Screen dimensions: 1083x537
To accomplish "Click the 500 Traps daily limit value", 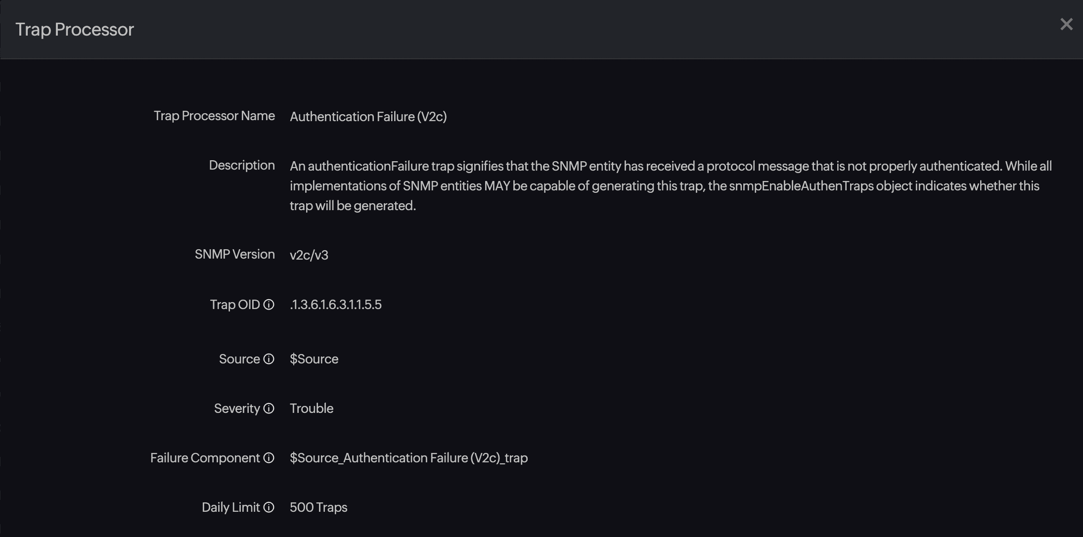I will coord(318,507).
